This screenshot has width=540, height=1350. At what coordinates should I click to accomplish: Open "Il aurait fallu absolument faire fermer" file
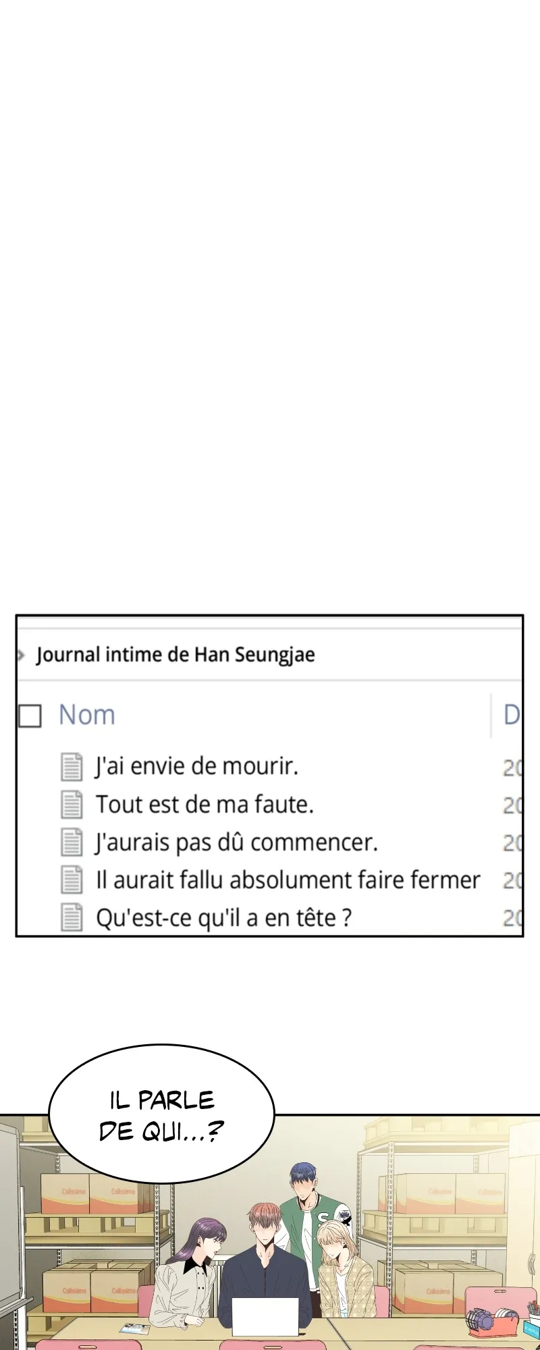288,880
